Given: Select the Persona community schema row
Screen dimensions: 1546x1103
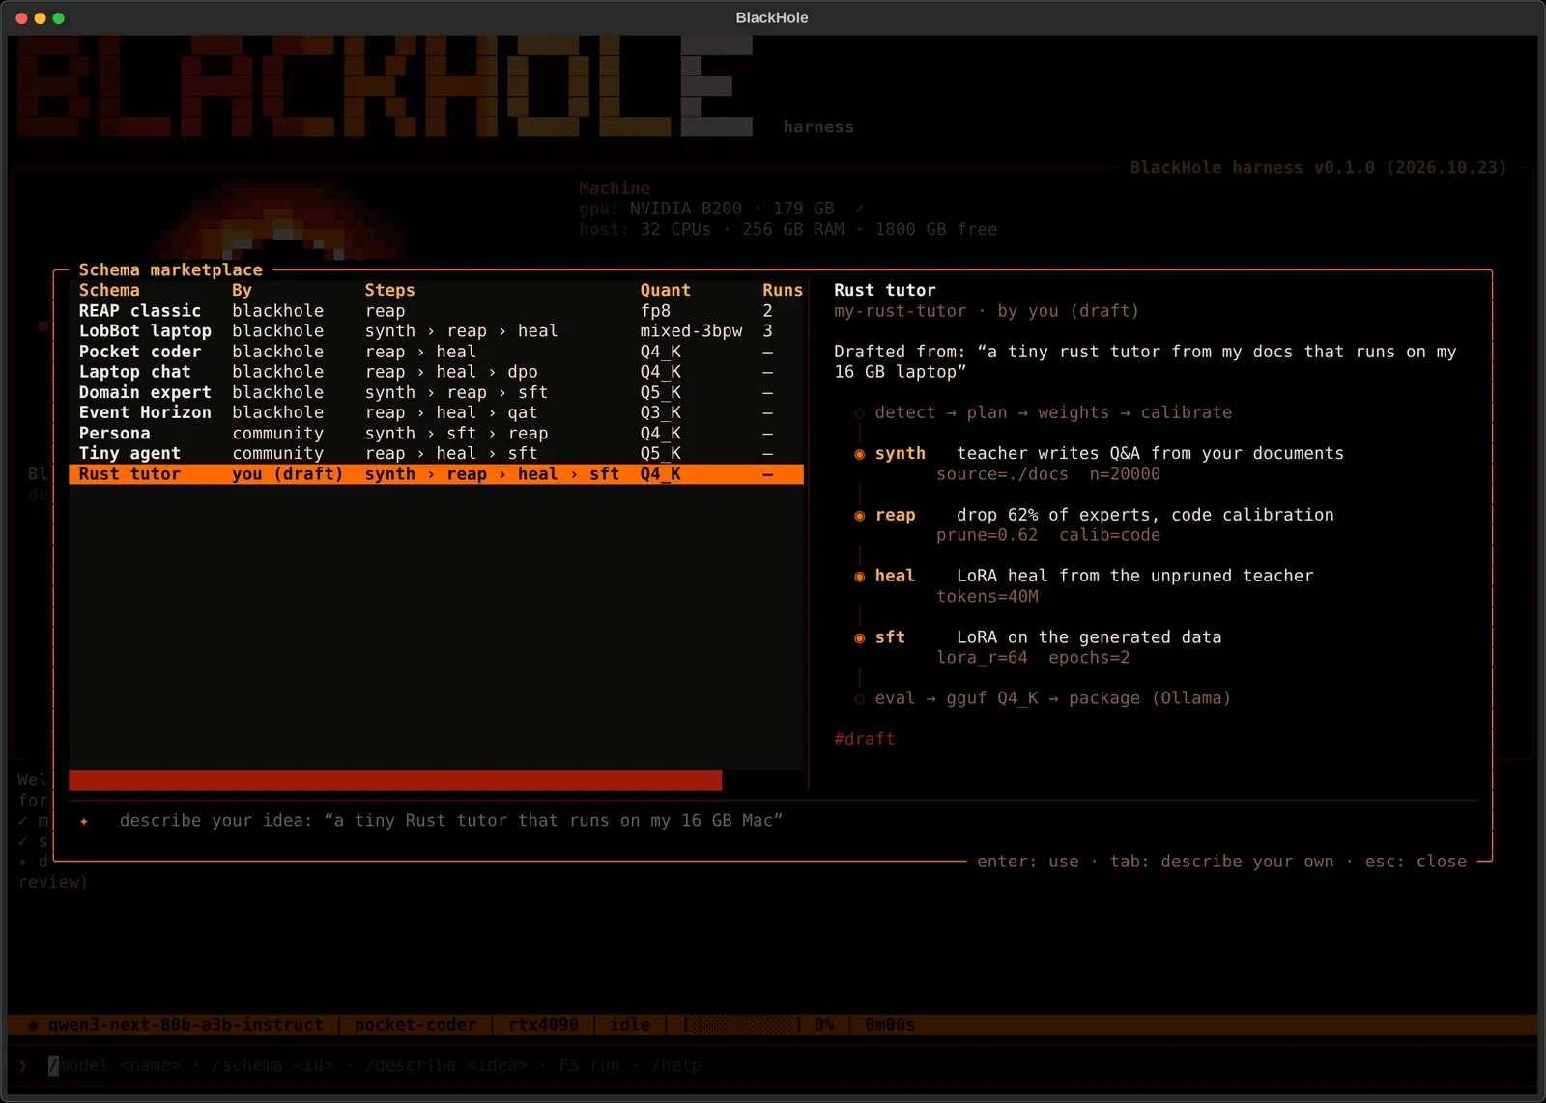Looking at the screenshot, I should (x=436, y=433).
